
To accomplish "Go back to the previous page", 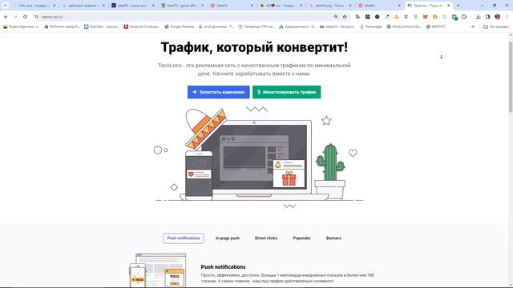I will point(6,17).
